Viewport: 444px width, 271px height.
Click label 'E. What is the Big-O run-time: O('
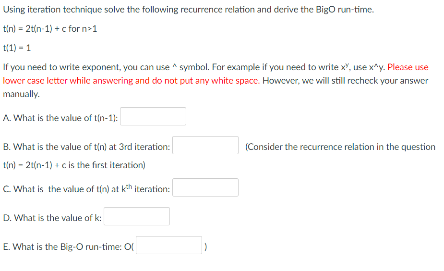pyautogui.click(x=68, y=247)
